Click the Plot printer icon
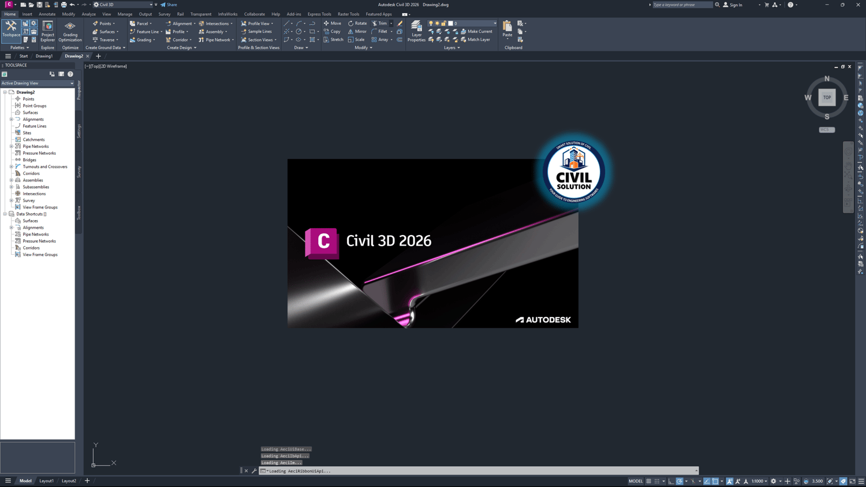 [64, 5]
